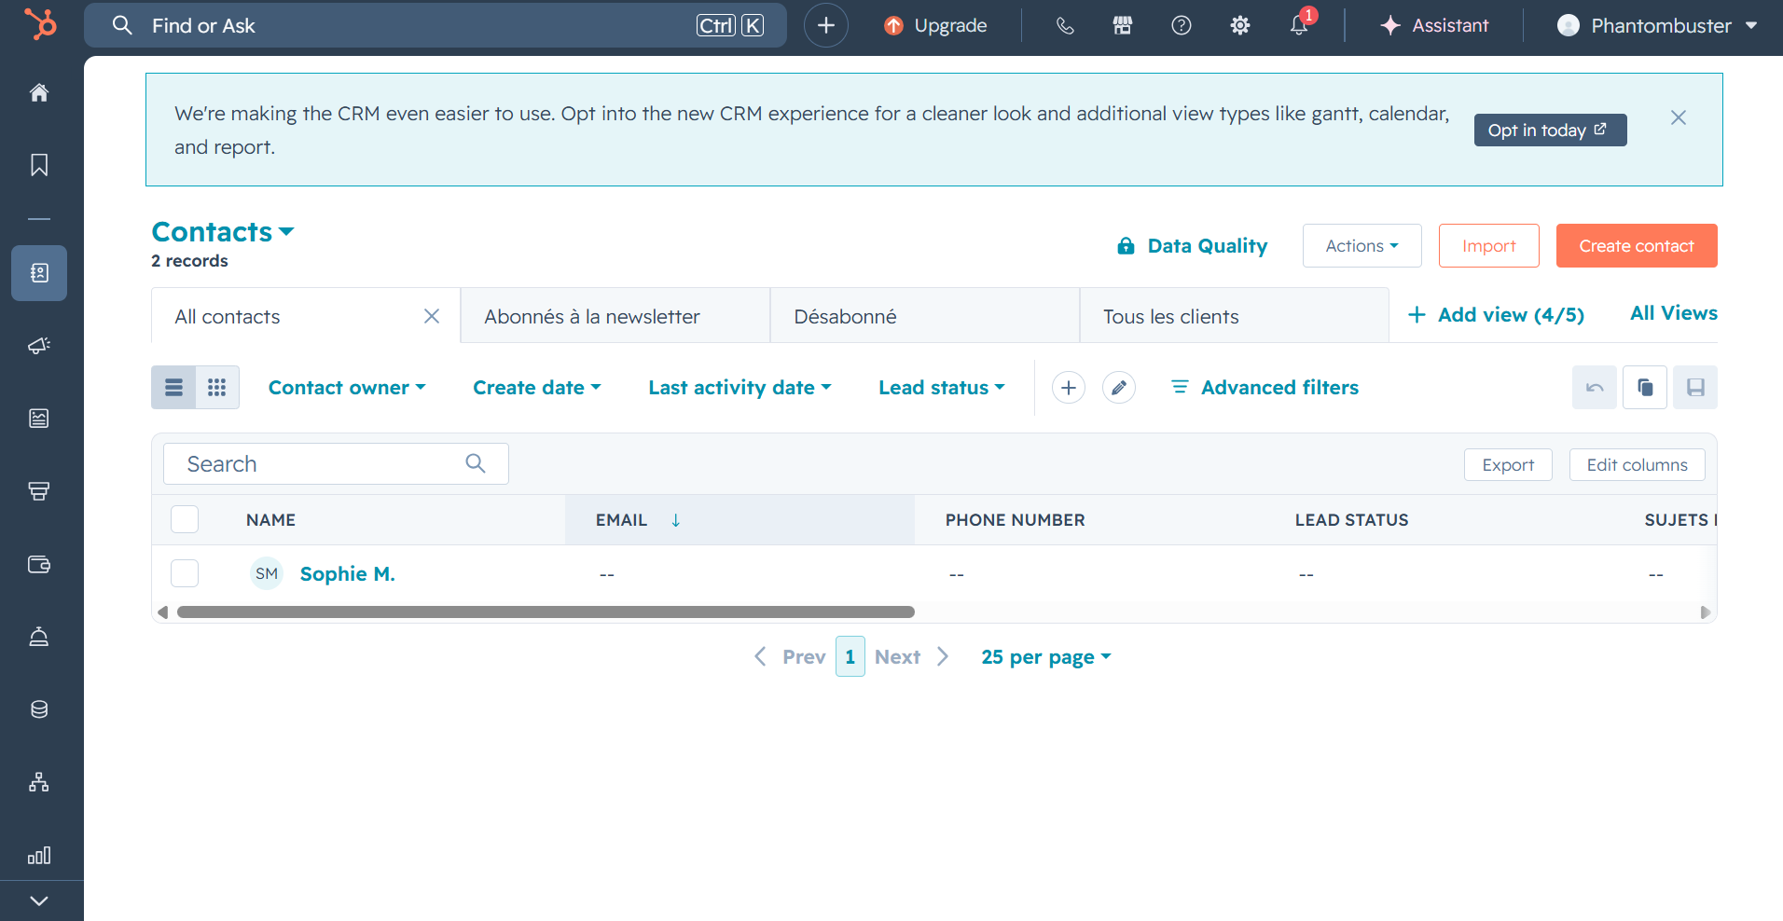Open All Views link
The width and height of the screenshot is (1783, 921).
coord(1674,313)
